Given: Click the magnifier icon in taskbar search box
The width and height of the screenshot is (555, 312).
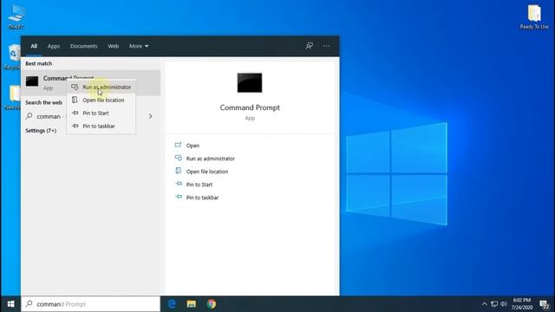Looking at the screenshot, I should (x=29, y=303).
